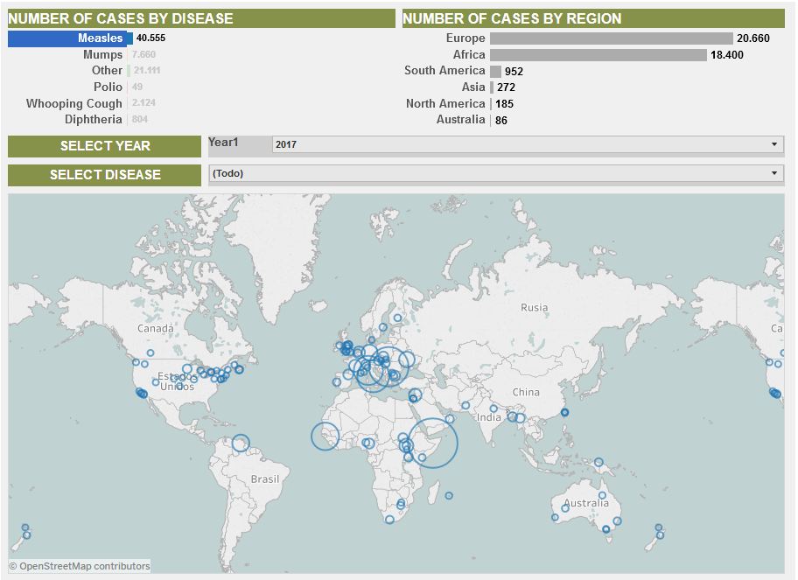Click the circle marker over Taiwan
Viewport: 798px width, 580px height.
click(564, 412)
